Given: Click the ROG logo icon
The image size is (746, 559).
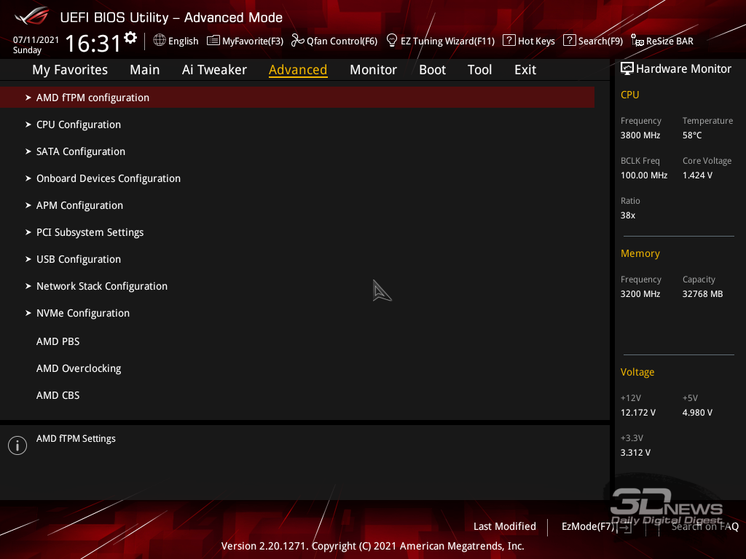Looking at the screenshot, I should pos(32,16).
